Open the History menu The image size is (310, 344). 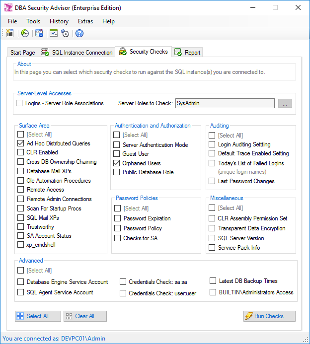click(x=59, y=21)
